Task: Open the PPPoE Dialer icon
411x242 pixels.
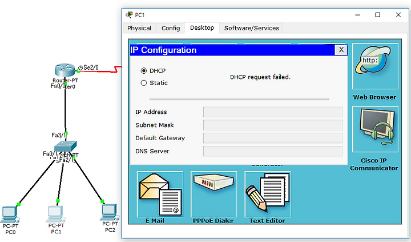Action: (x=213, y=194)
